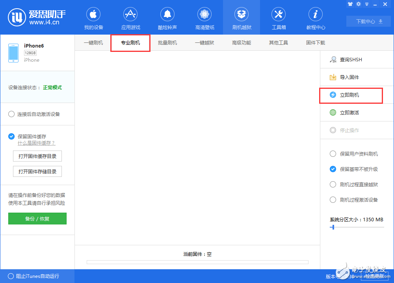
Task: Open the 工具箱 toolbox section
Action: 279,18
